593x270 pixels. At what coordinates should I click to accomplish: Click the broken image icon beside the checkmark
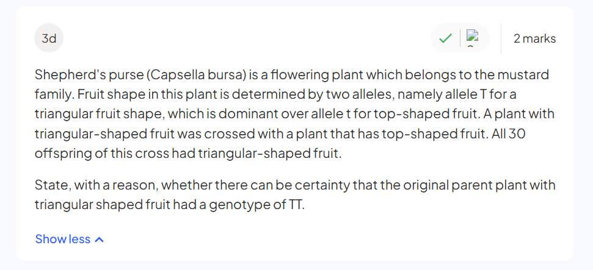point(472,35)
